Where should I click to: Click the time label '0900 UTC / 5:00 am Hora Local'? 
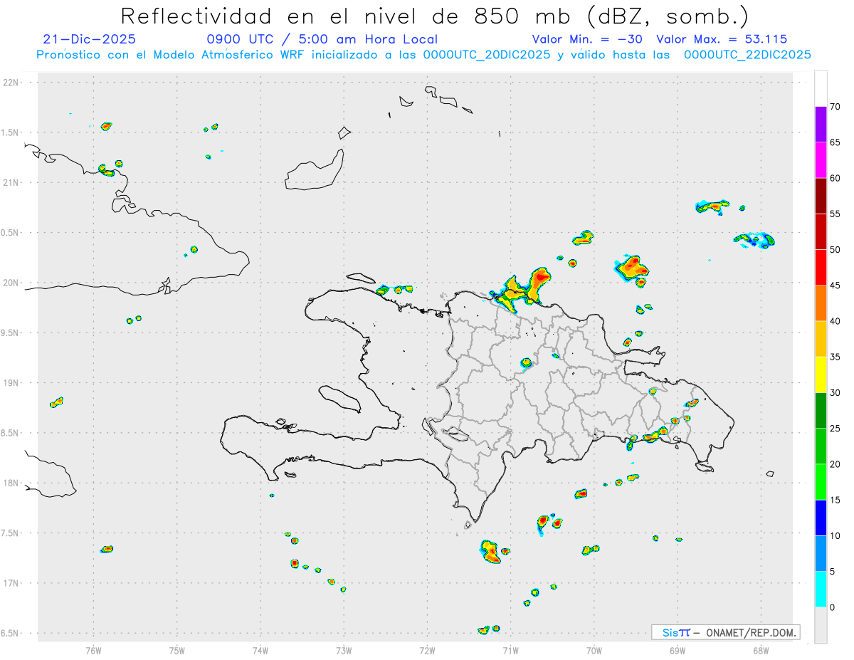pos(322,39)
